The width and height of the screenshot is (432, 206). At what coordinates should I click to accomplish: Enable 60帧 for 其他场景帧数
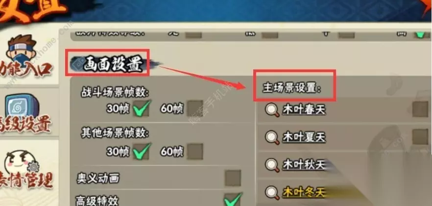click(x=195, y=151)
